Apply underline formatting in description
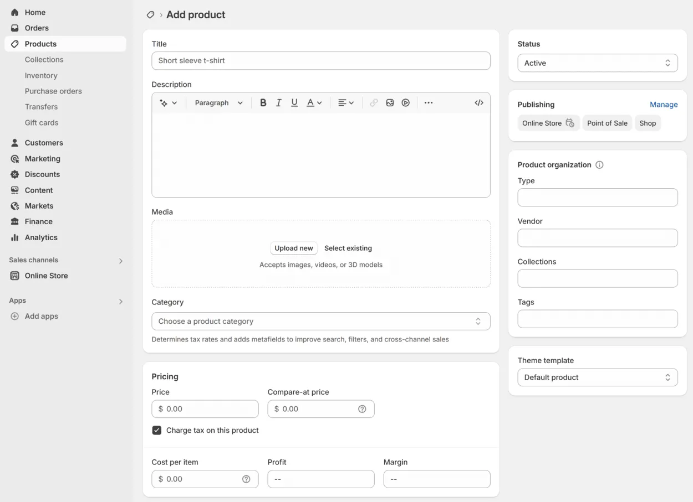The height and width of the screenshot is (502, 693). (294, 103)
